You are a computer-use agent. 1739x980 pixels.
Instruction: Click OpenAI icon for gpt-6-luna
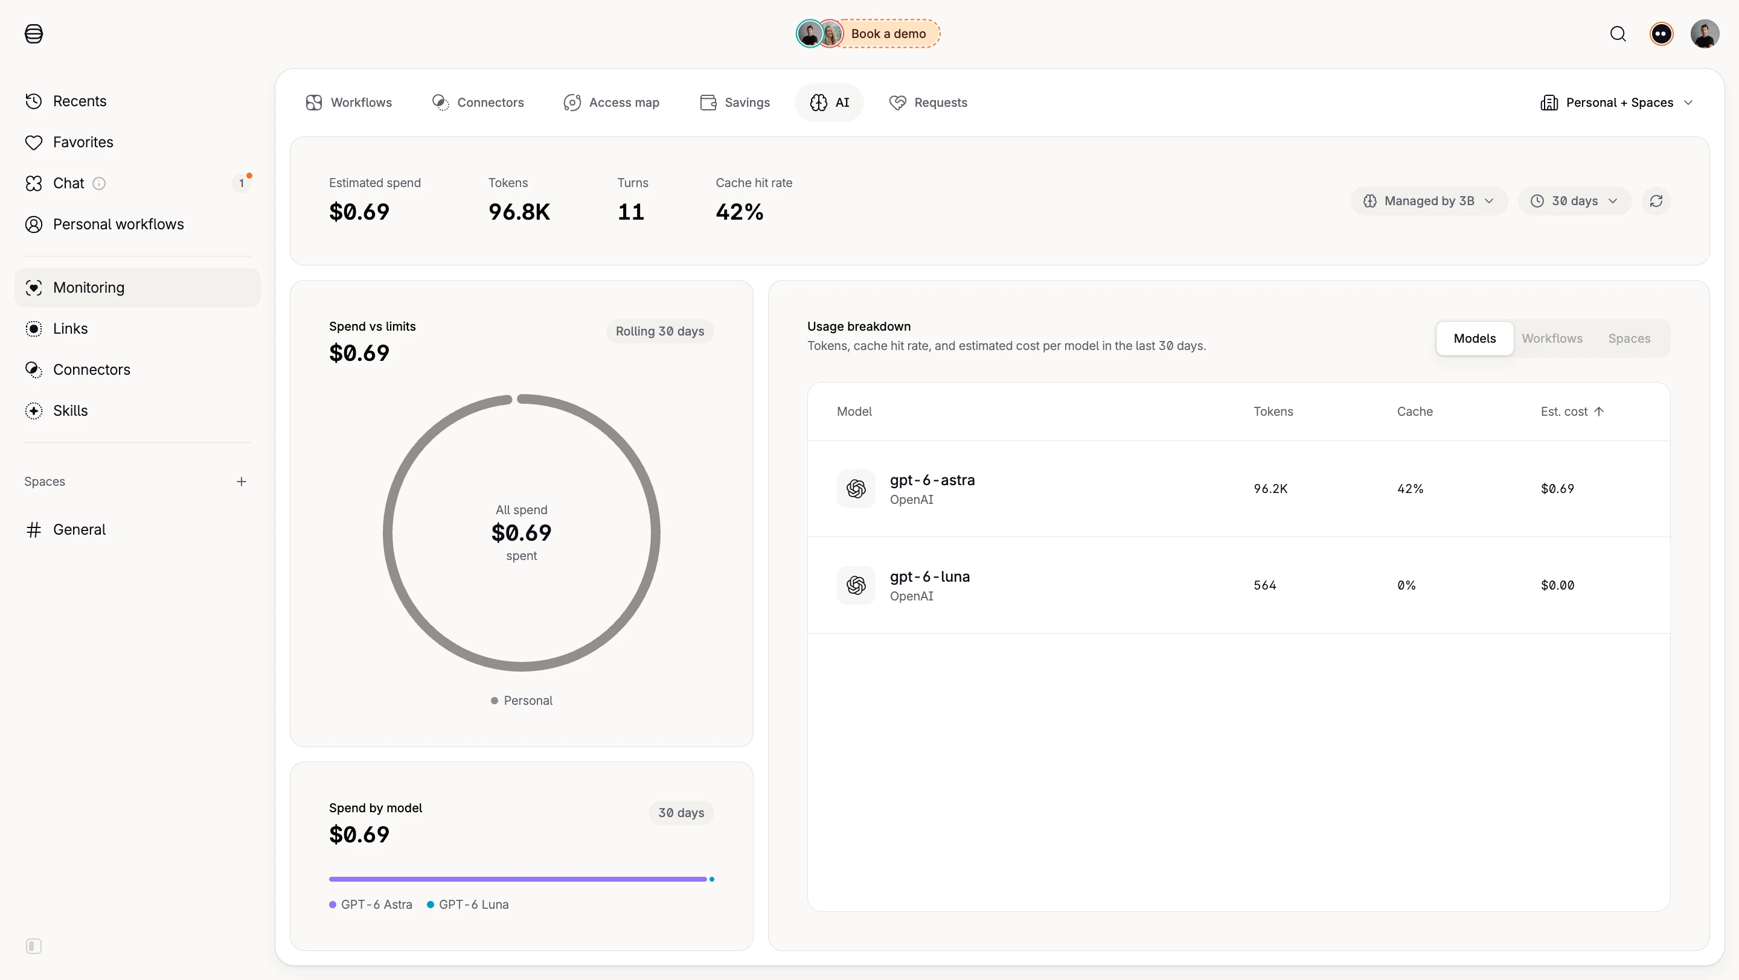[x=856, y=585]
